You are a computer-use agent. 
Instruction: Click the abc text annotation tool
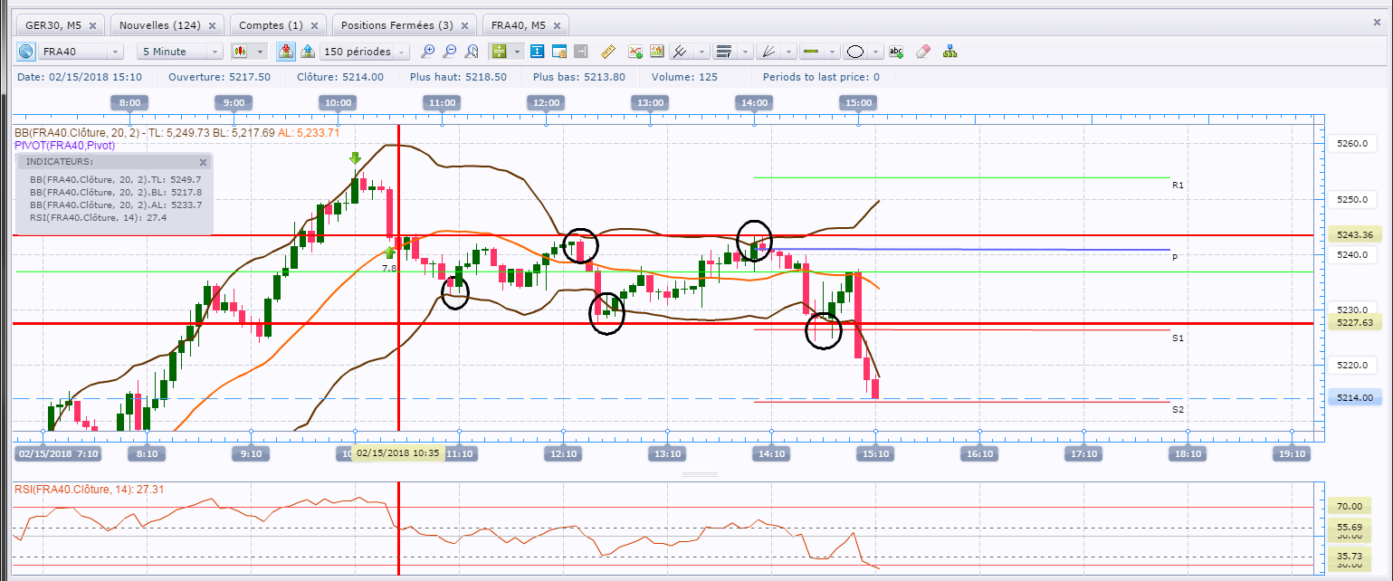(x=896, y=52)
